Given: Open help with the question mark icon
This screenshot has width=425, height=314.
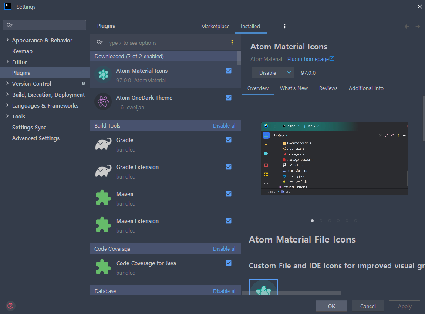Looking at the screenshot, I should (10, 306).
